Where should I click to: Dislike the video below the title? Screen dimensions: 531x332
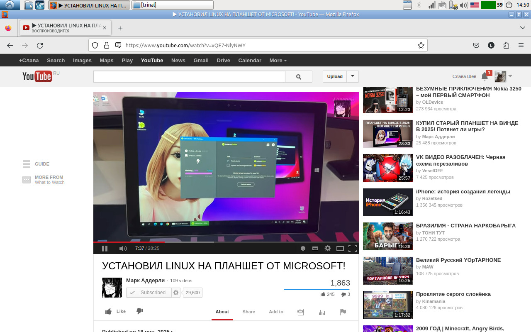[x=139, y=311]
